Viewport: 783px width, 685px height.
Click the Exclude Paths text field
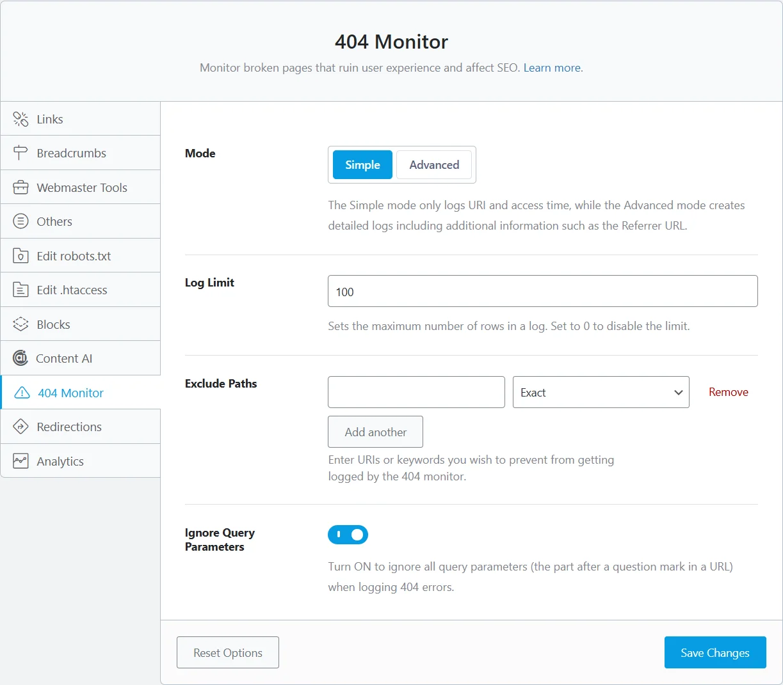(x=416, y=392)
